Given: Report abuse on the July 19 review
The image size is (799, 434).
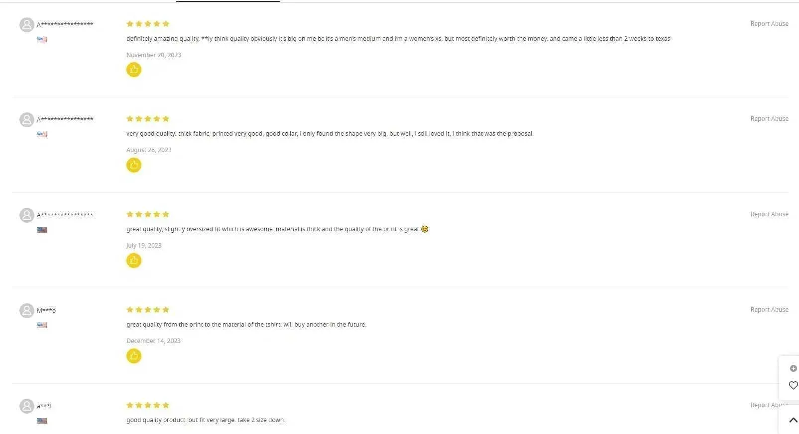Looking at the screenshot, I should 769,214.
